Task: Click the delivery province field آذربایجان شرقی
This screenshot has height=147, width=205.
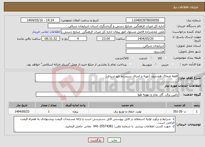Action: pyautogui.click(x=145, y=45)
